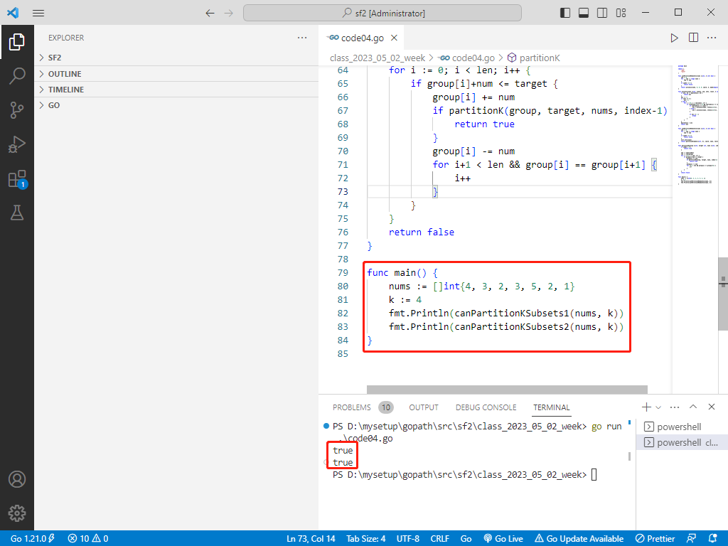
Task: Click the editor horizontal scrollbar
Action: (x=507, y=389)
